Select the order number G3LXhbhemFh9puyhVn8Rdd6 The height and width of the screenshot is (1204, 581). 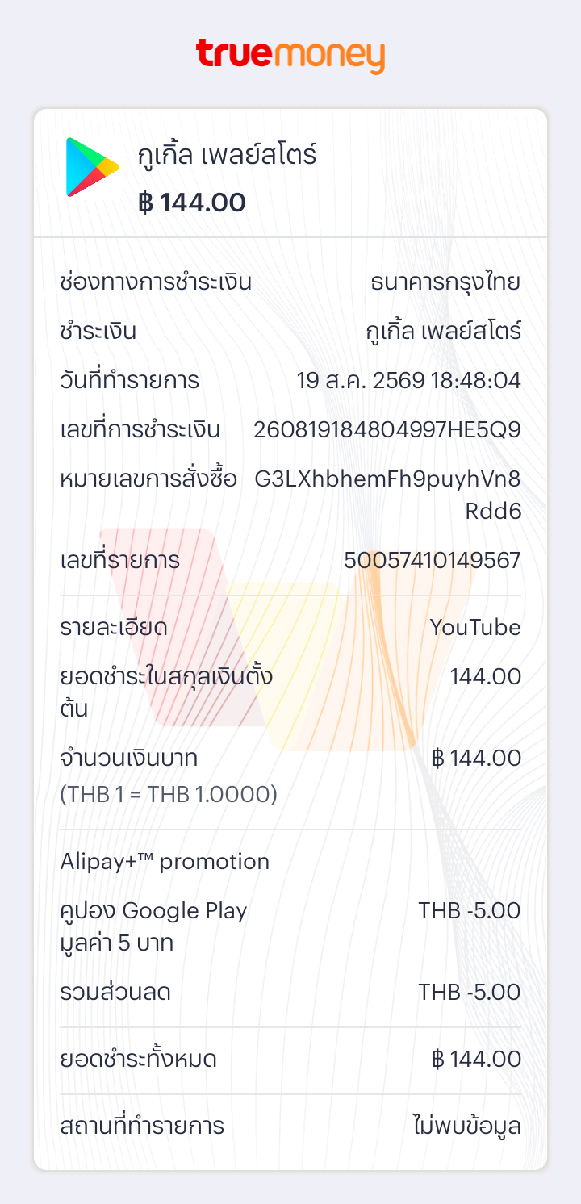coord(388,495)
